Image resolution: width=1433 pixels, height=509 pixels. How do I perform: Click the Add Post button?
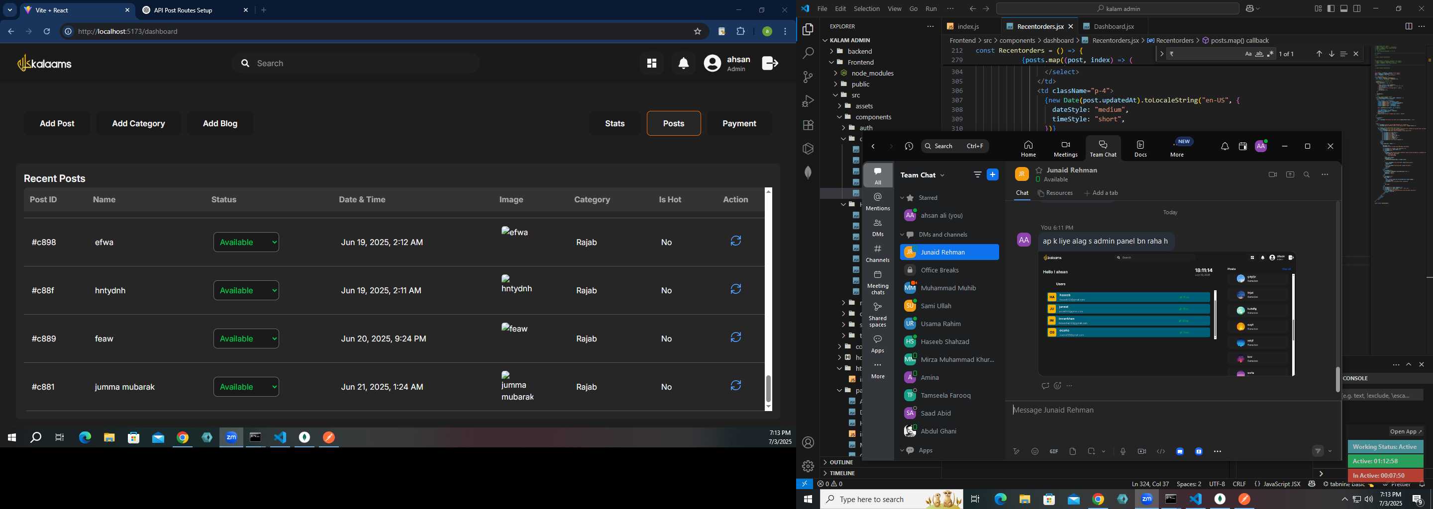pos(57,123)
